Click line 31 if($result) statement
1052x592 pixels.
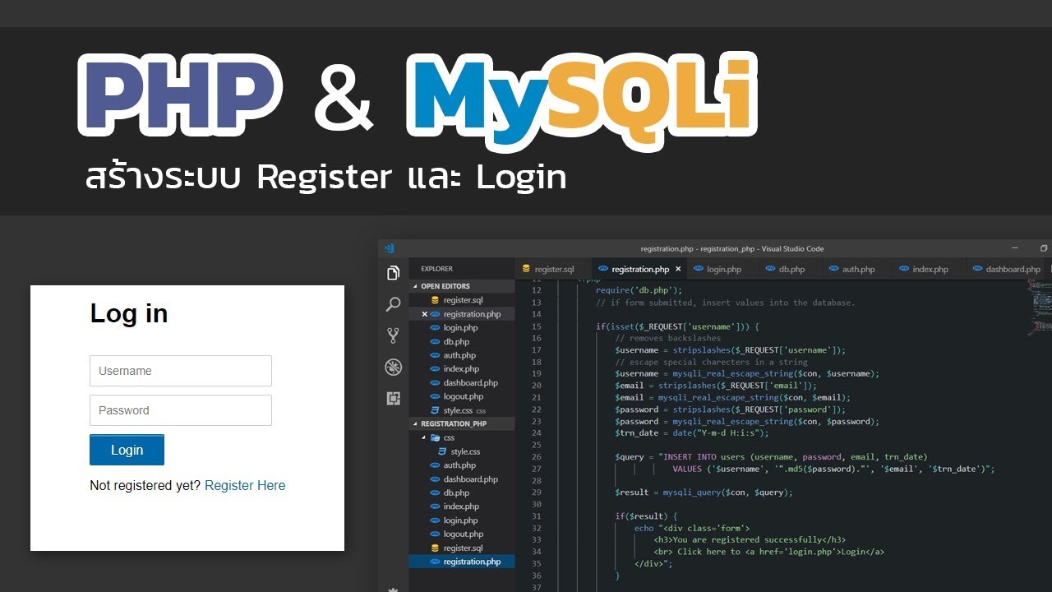(646, 516)
